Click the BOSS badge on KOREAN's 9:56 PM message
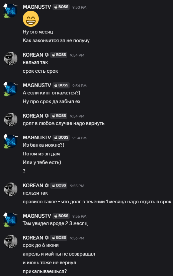Viewport: 173px width, 276px height. click(x=59, y=237)
